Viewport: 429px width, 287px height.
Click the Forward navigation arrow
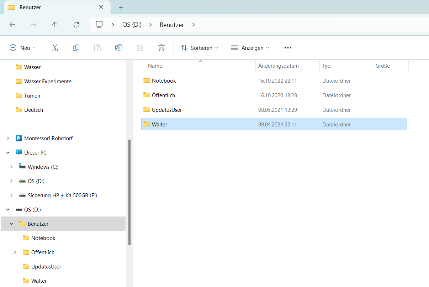point(33,25)
